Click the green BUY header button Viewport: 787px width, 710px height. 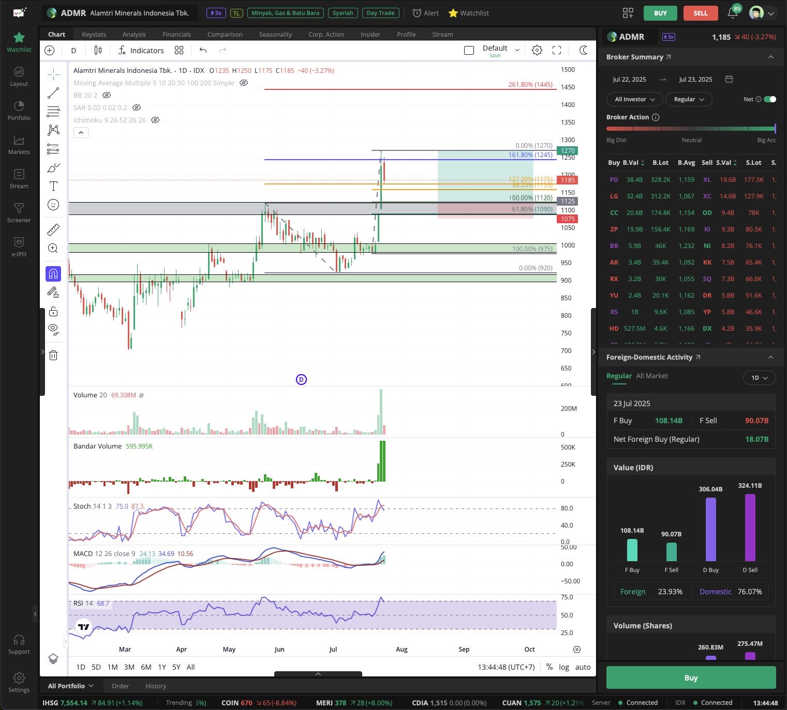click(660, 13)
